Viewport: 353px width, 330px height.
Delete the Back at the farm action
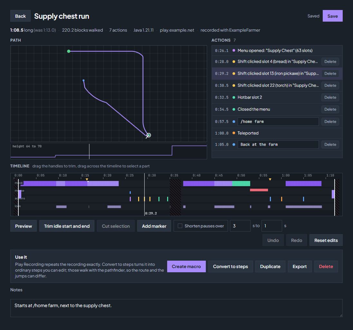(x=330, y=145)
